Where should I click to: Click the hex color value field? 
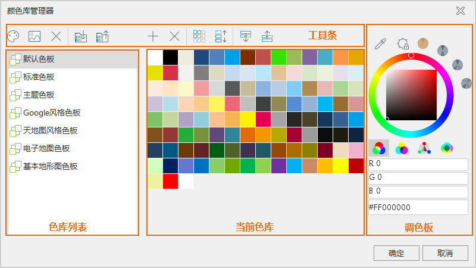click(417, 207)
